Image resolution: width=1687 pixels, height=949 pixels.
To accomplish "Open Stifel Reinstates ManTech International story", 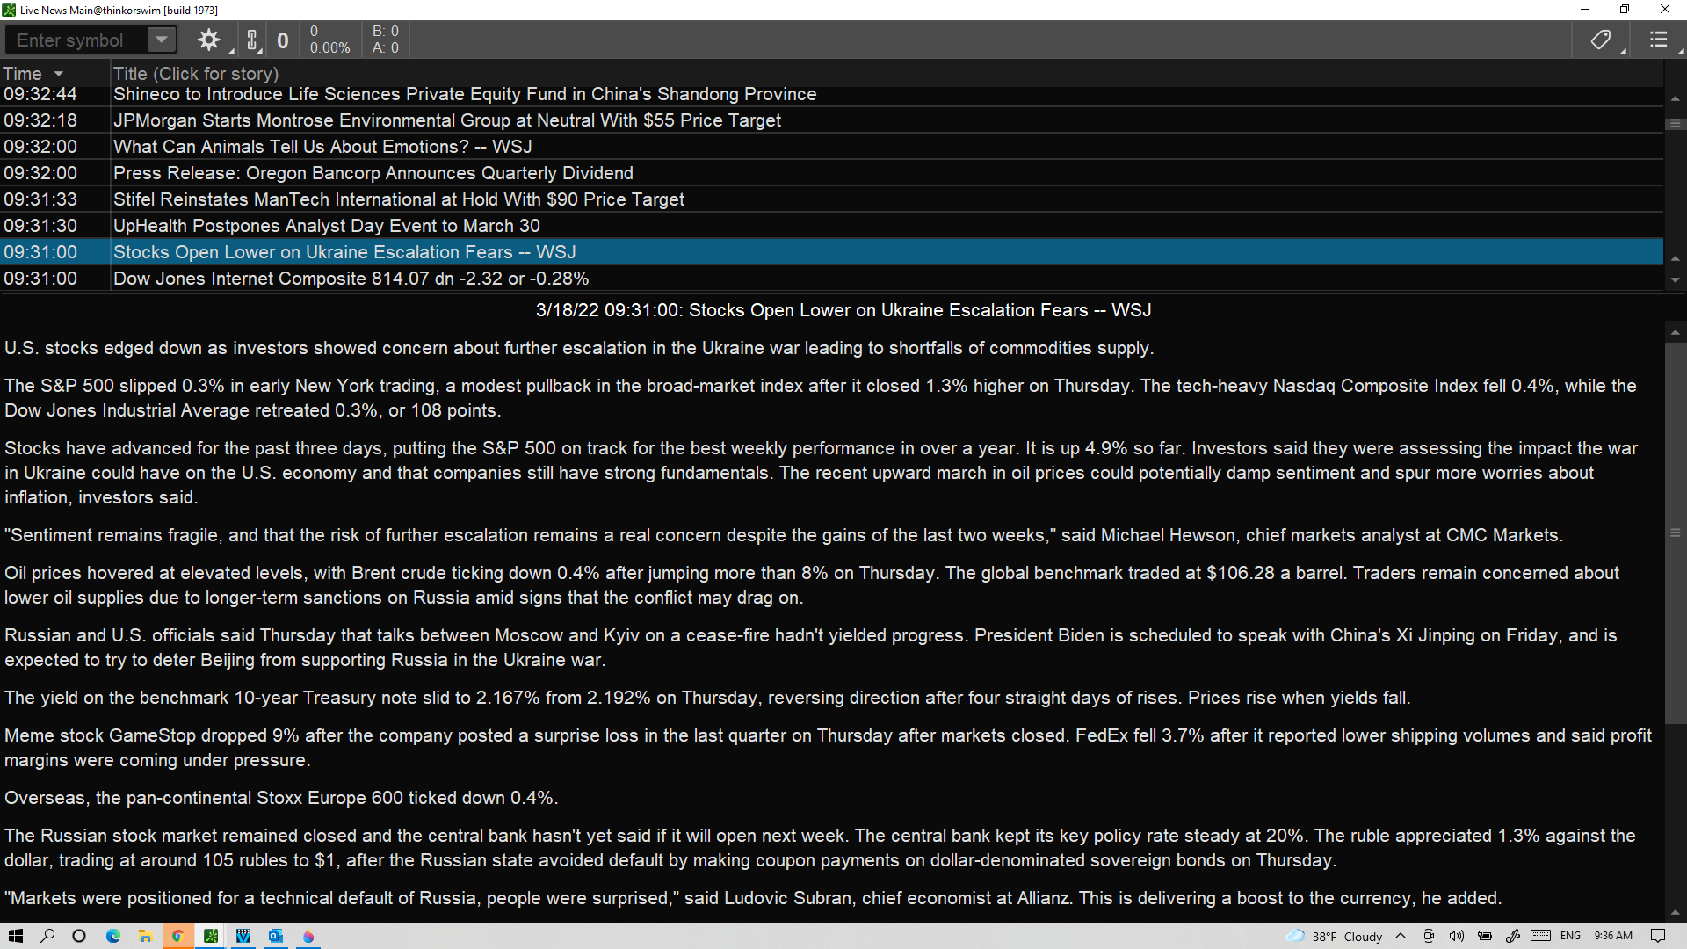I will [399, 199].
